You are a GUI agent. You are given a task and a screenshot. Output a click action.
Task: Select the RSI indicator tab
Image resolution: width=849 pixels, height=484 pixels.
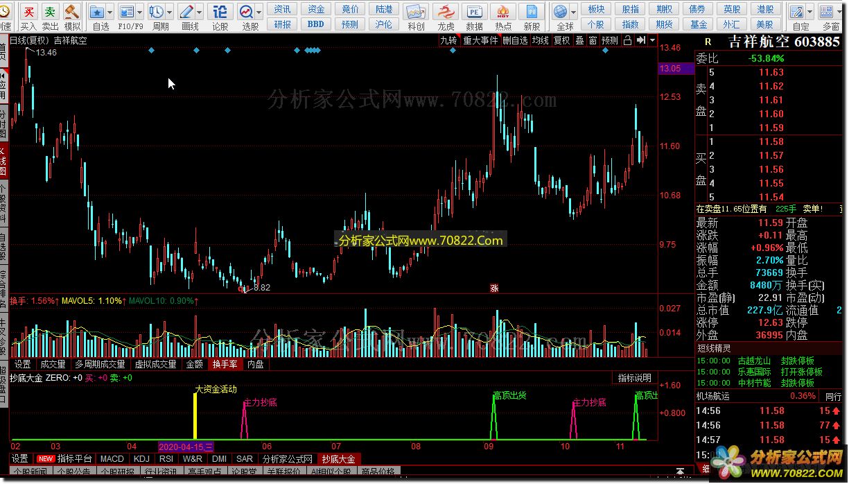click(166, 458)
